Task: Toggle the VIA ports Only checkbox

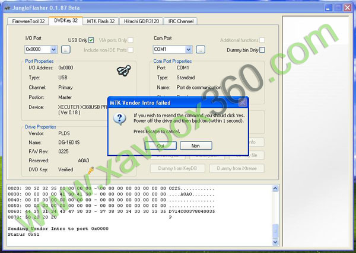Action: (131, 40)
